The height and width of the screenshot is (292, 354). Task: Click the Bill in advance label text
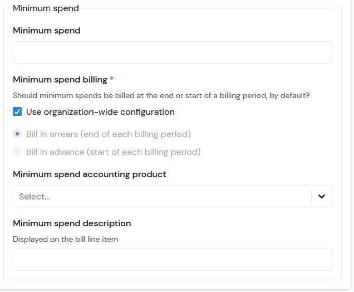(x=114, y=152)
